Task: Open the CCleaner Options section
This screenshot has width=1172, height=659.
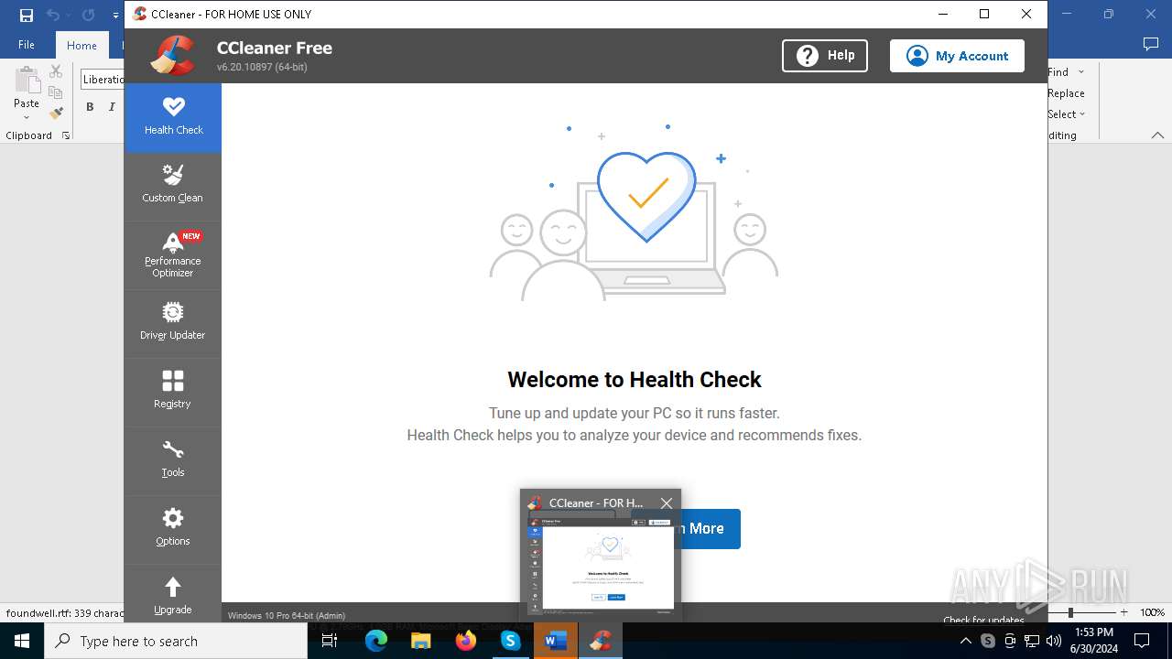Action: pyautogui.click(x=173, y=529)
